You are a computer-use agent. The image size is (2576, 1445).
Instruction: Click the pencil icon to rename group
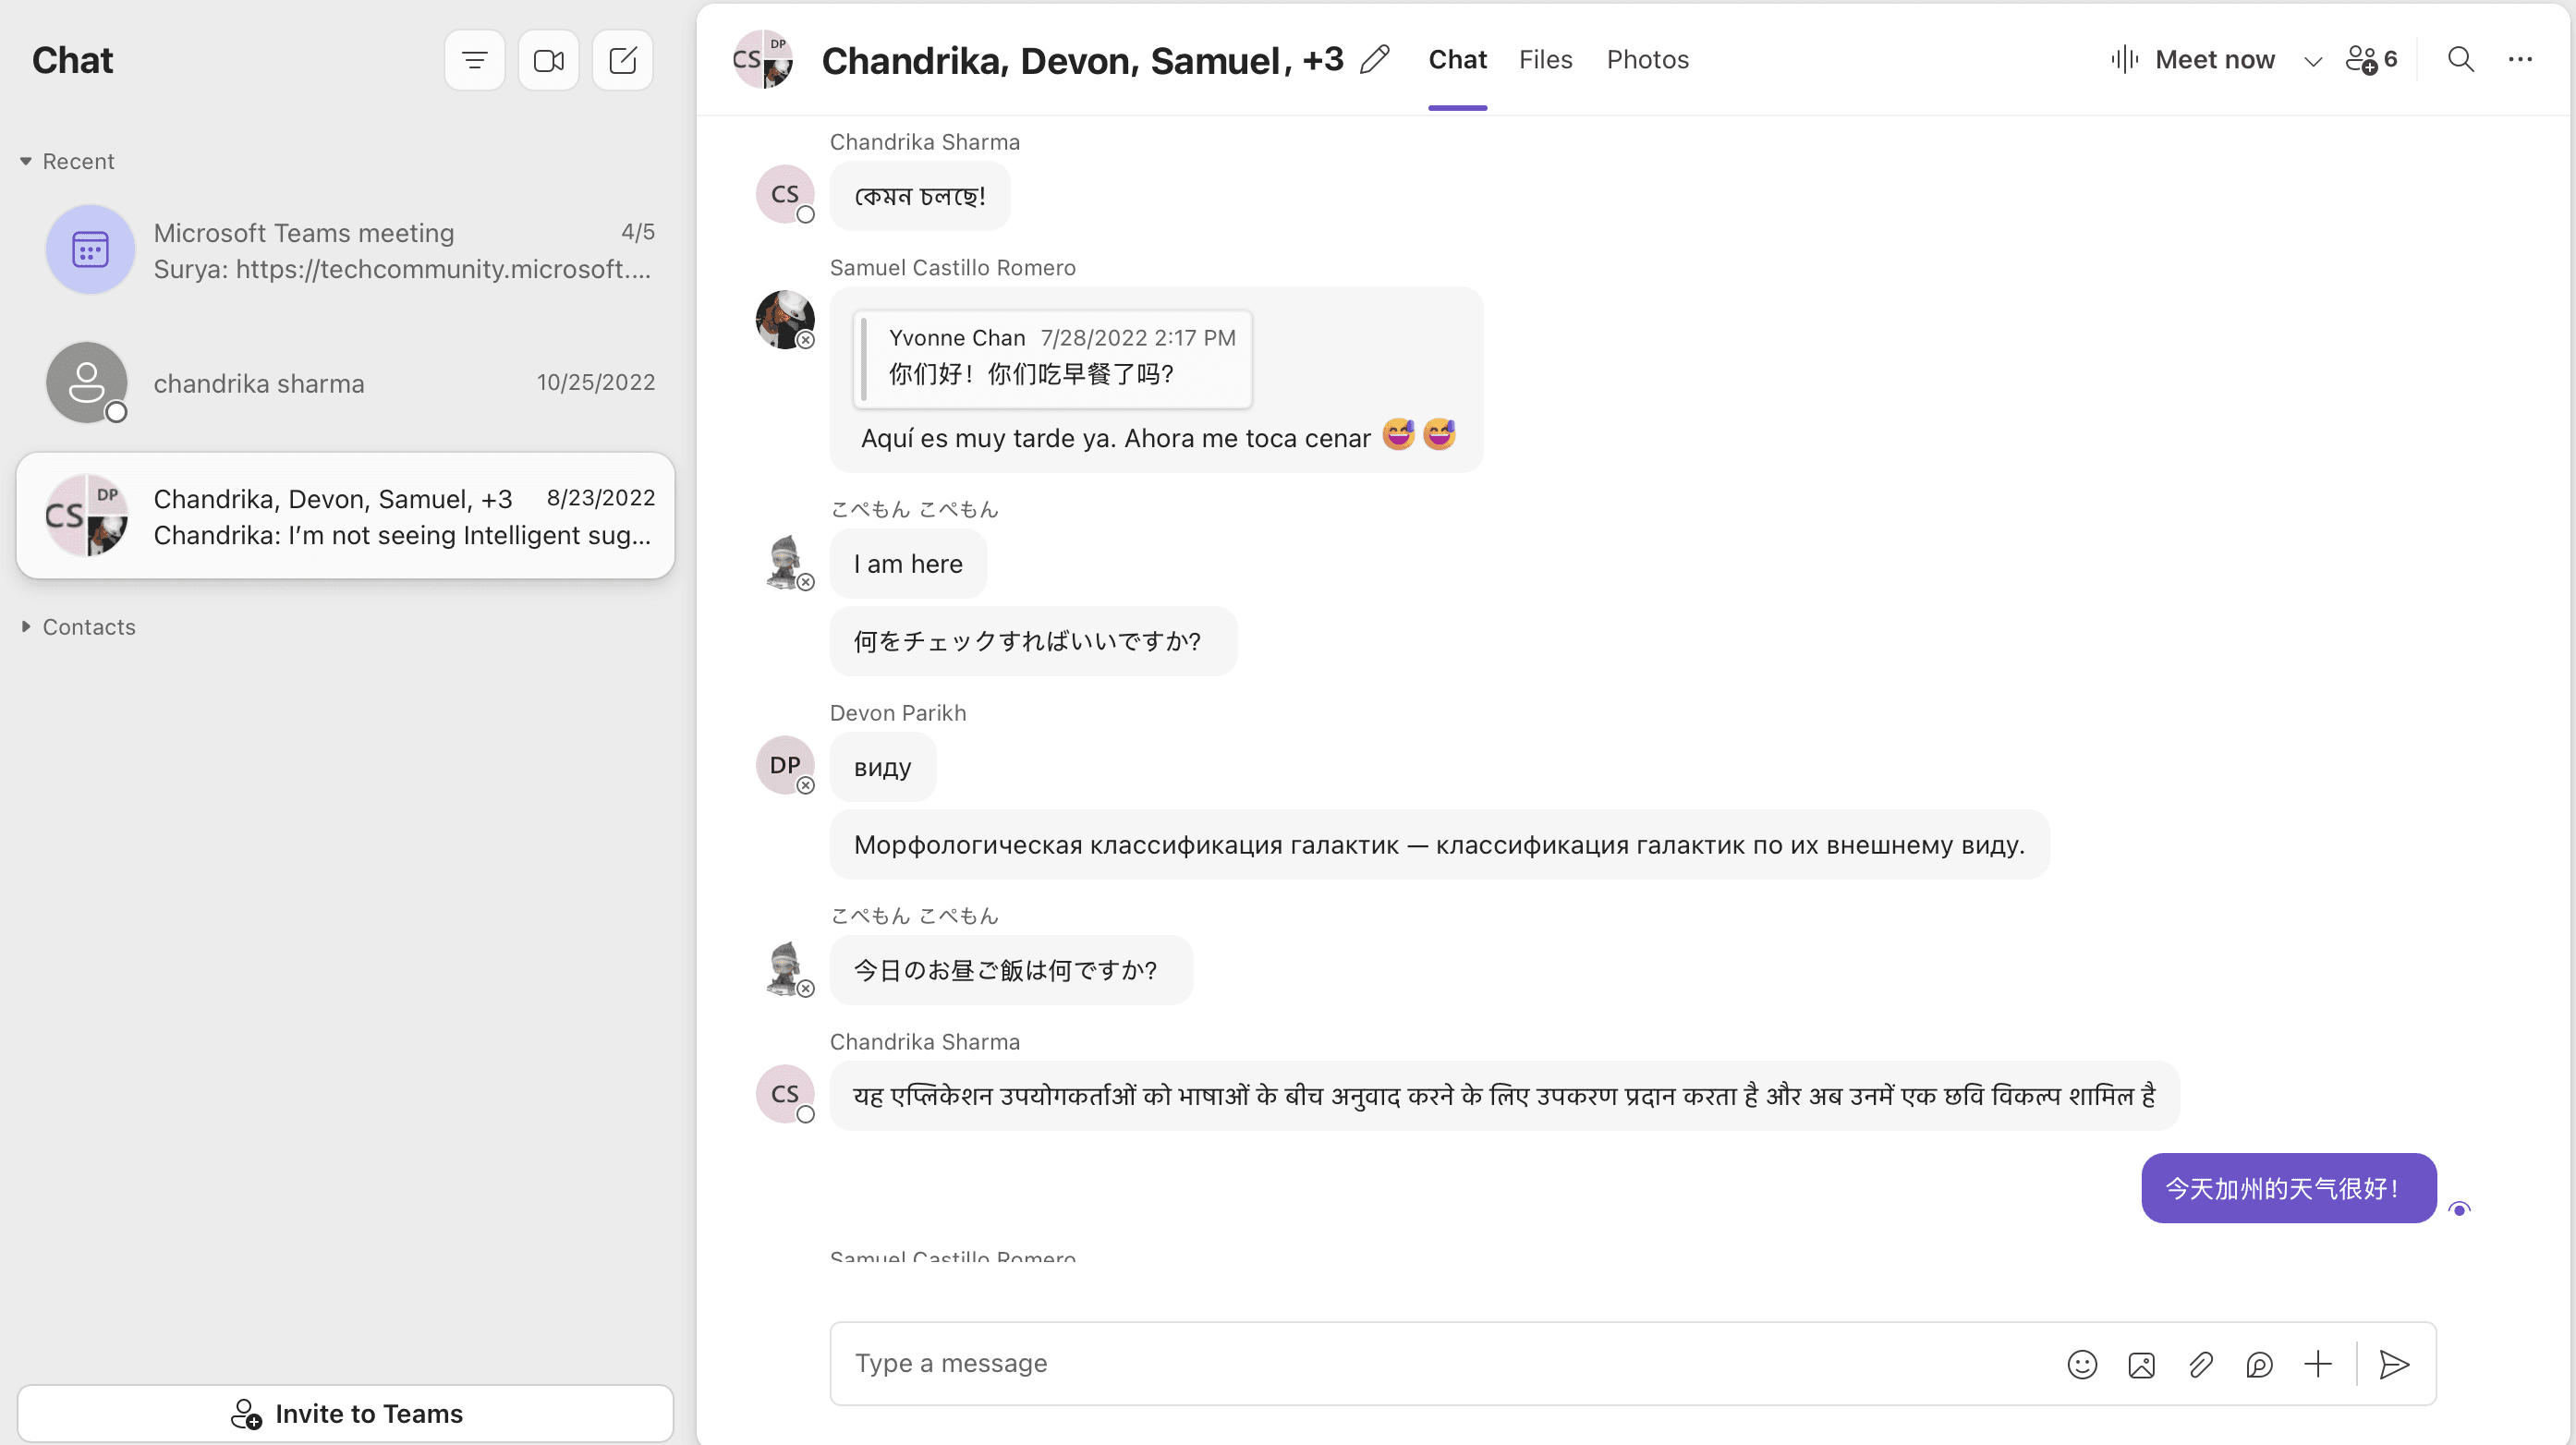click(x=1375, y=60)
